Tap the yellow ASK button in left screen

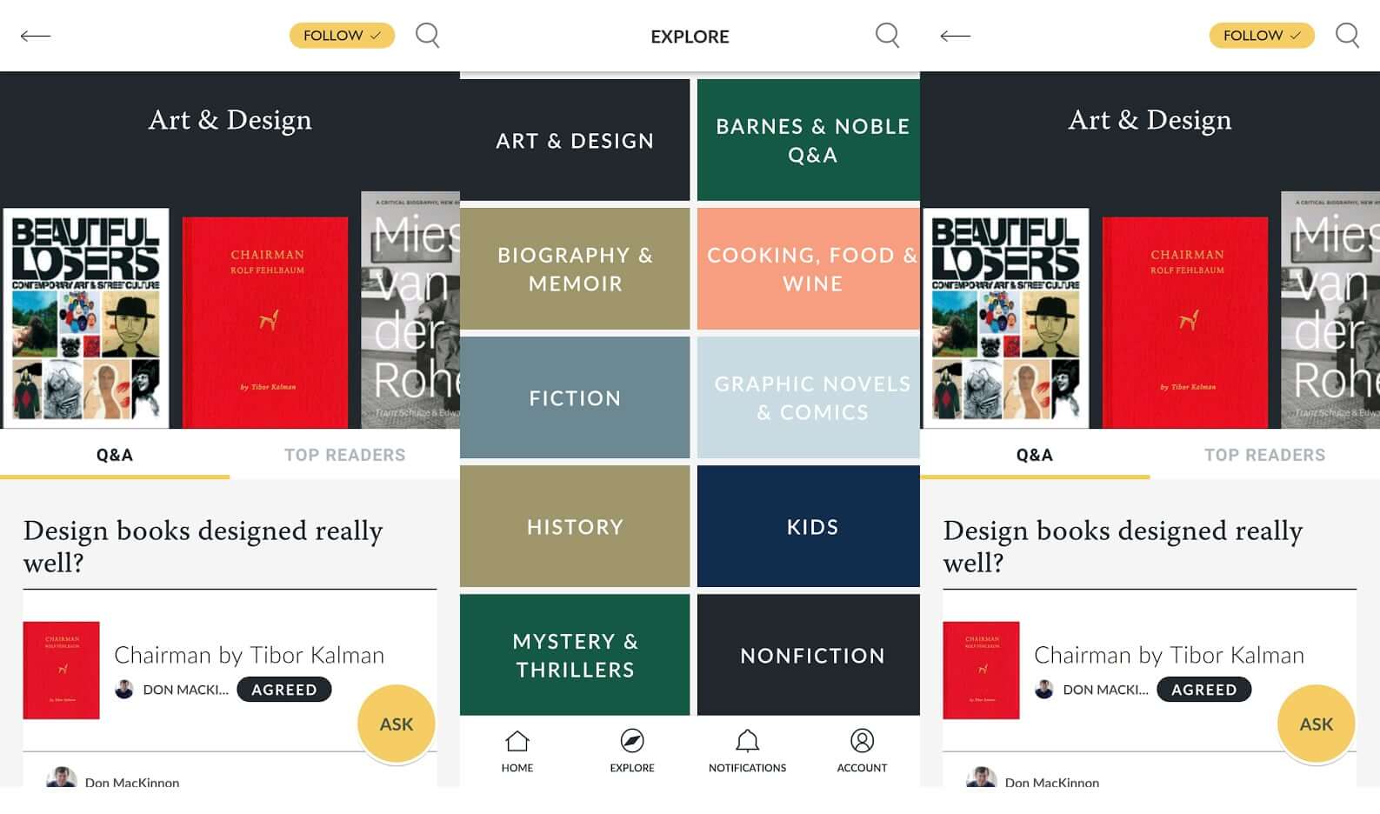coord(397,724)
